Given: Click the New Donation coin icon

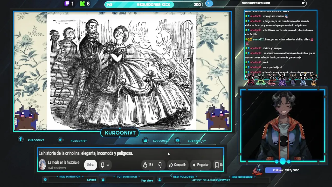Looking at the screenshot, I should (45, 179).
